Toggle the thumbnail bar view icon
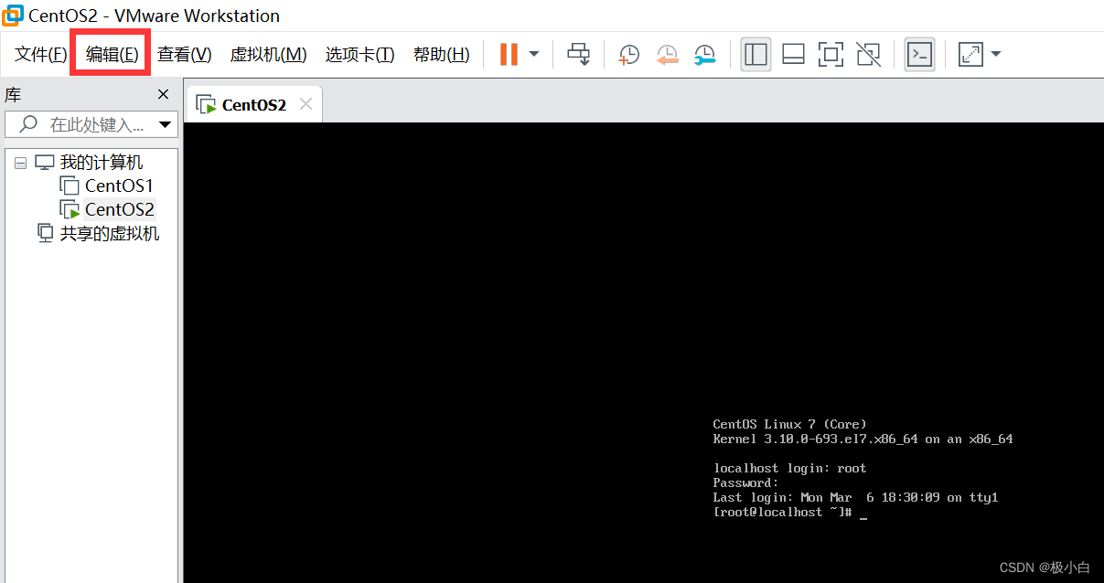Viewport: 1104px width, 583px height. [x=793, y=55]
